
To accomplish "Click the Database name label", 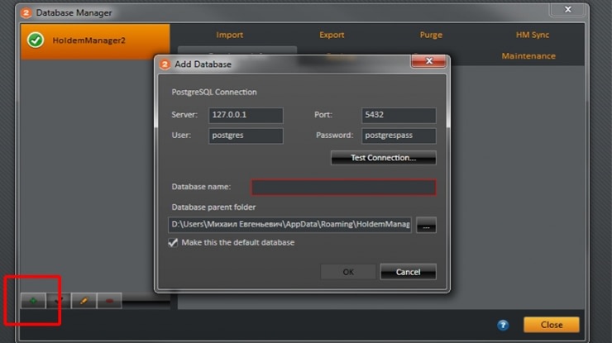I will pyautogui.click(x=202, y=187).
